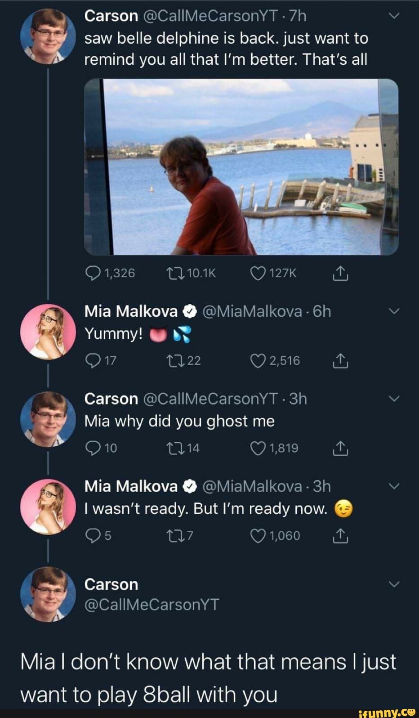Image resolution: width=419 pixels, height=718 pixels.
Task: Share Carson's tweet with the lake photo
Action: coord(340,273)
